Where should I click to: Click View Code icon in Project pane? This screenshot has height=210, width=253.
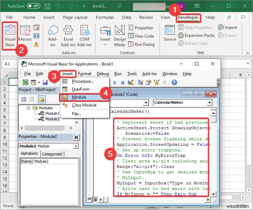[24, 99]
